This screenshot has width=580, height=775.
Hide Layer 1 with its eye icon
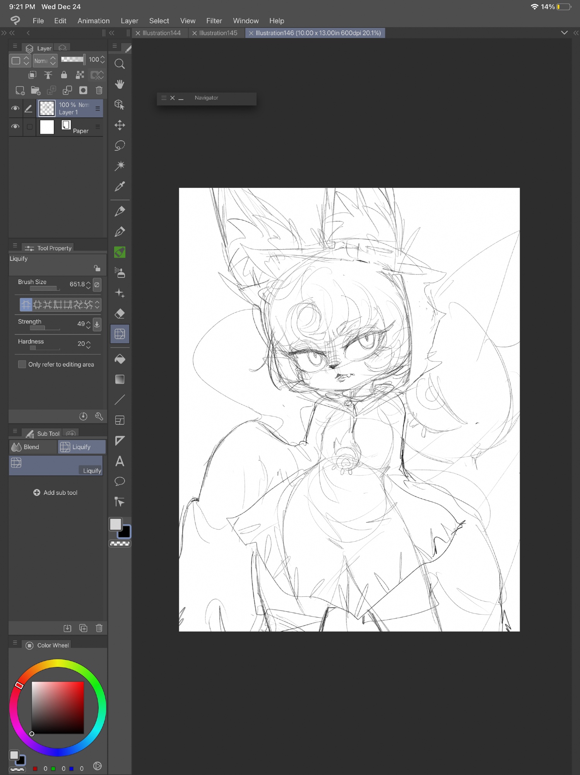pos(15,108)
